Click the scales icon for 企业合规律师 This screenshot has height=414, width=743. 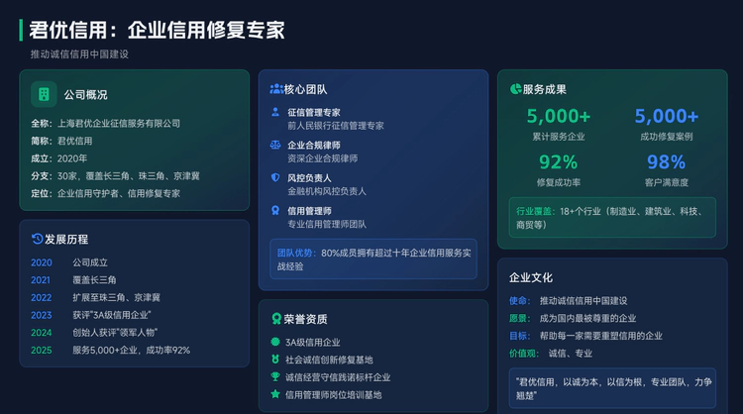275,145
